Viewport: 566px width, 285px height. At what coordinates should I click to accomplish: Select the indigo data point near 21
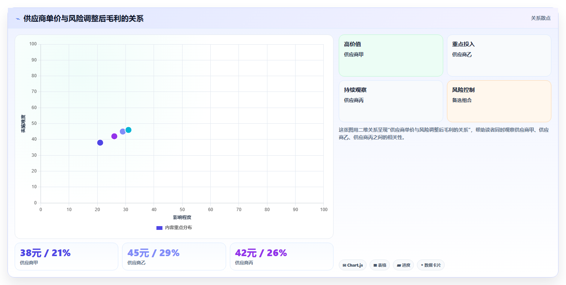tap(100, 142)
